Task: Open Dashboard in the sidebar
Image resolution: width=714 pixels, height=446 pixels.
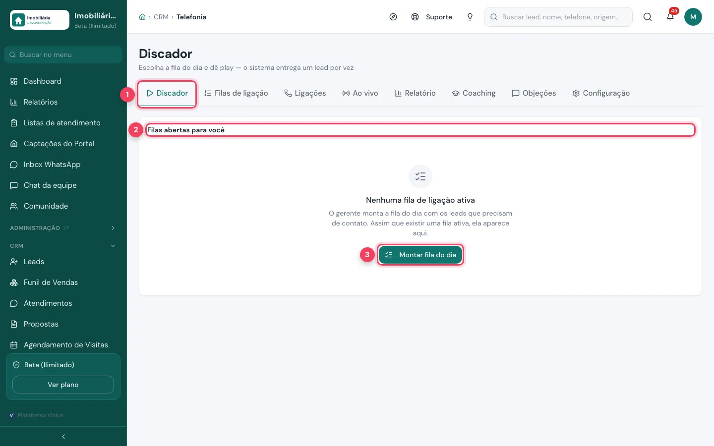Action: click(x=63, y=81)
